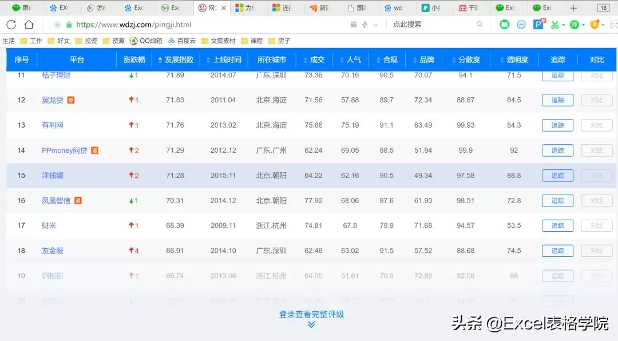
Task: Open the 工作 bookmark folder
Action: click(31, 41)
